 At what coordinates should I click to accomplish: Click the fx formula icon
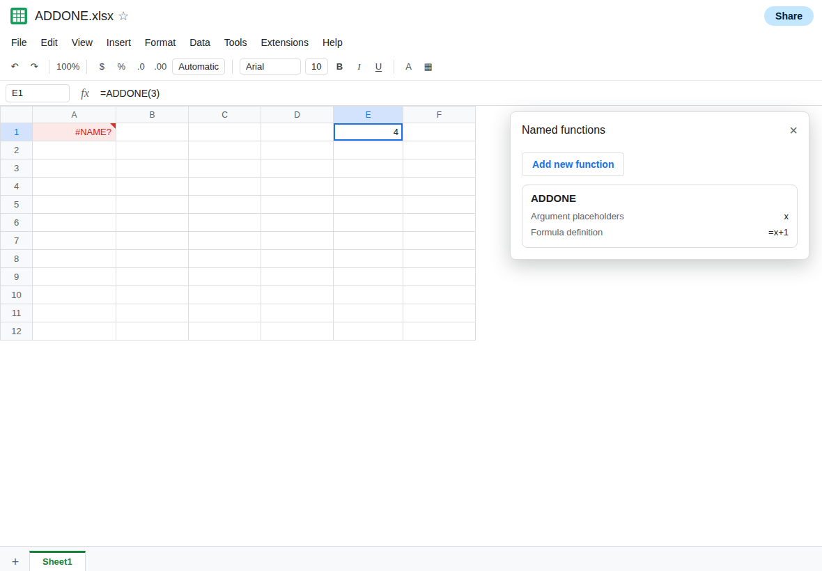coord(85,93)
